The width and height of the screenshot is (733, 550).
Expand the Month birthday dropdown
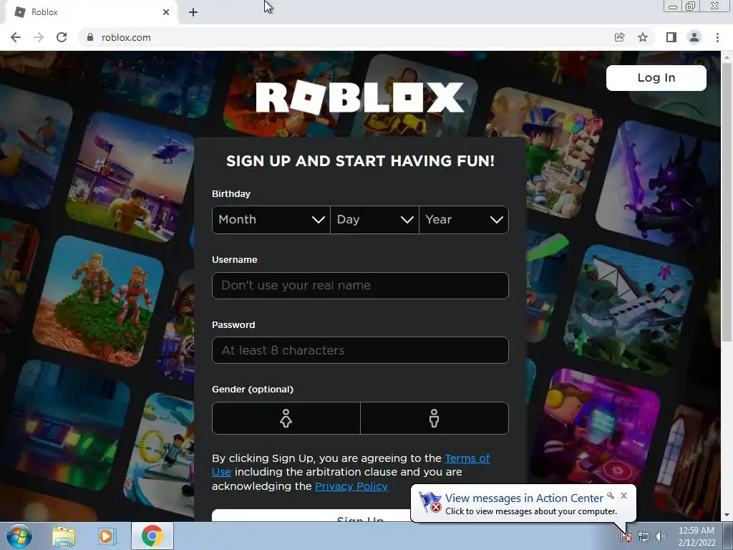(271, 219)
